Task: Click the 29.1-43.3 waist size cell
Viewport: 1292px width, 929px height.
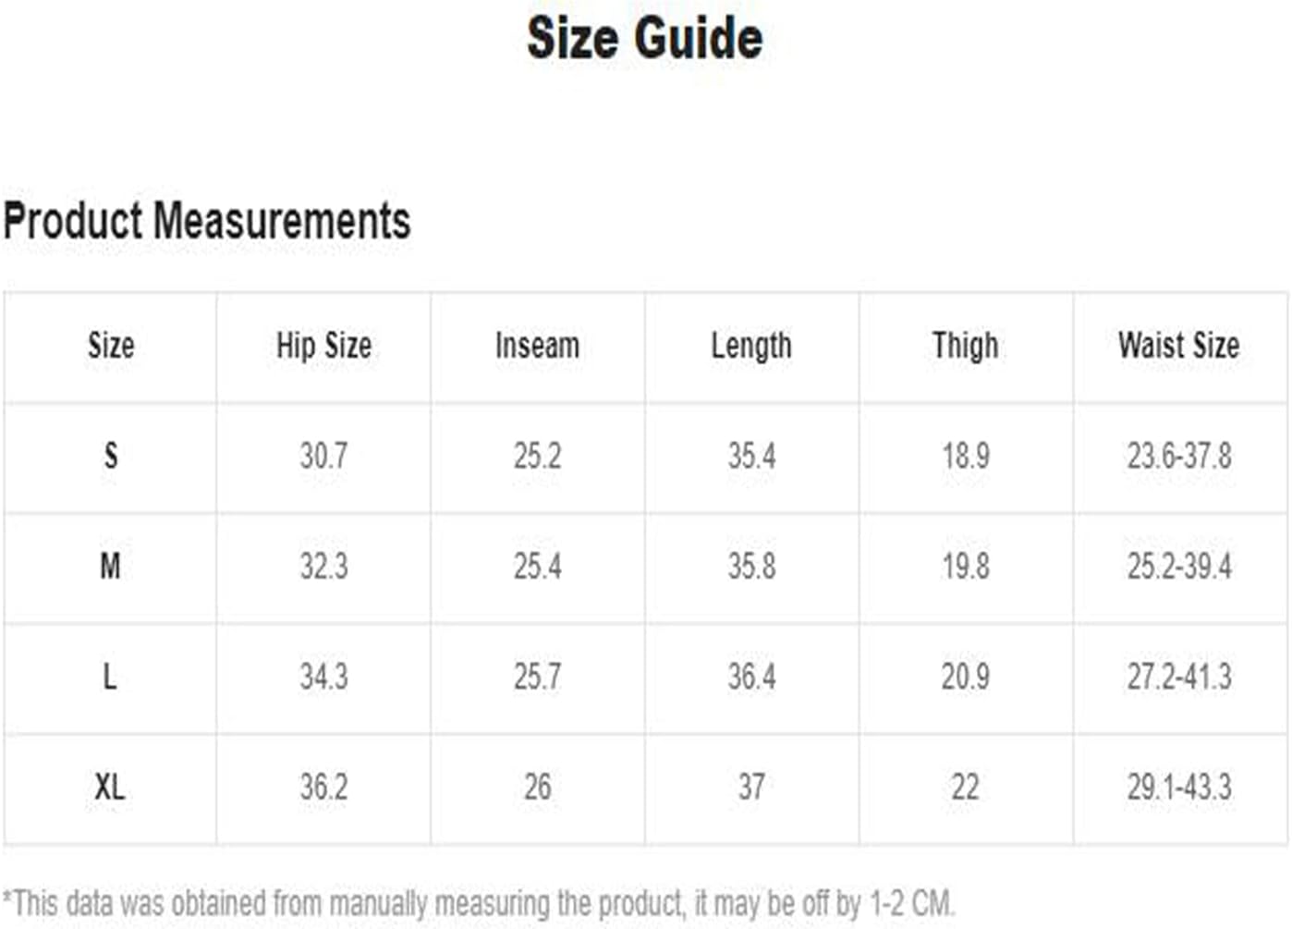Action: [1179, 788]
